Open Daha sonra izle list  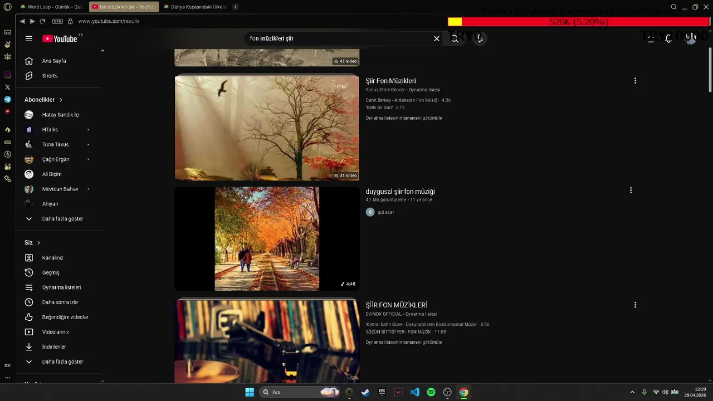click(x=58, y=302)
